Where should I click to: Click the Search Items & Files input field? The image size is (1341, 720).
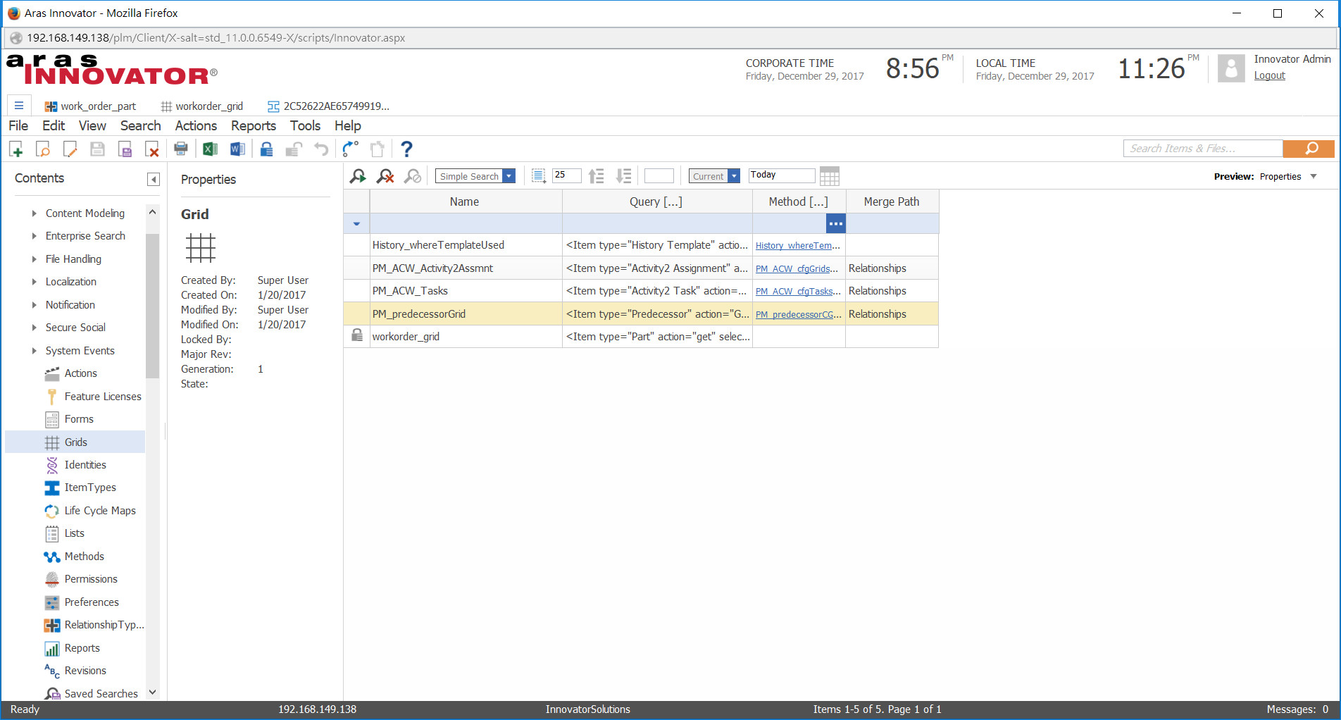(x=1203, y=149)
